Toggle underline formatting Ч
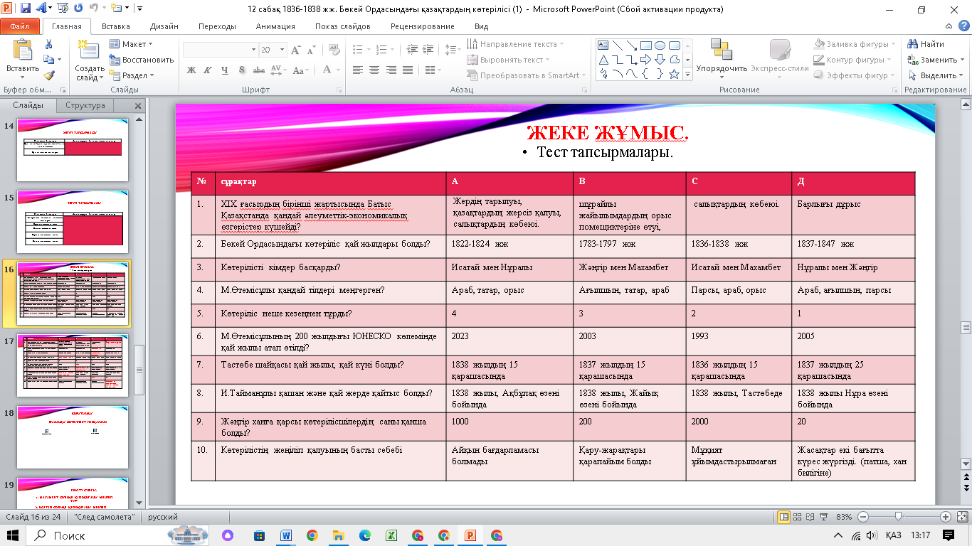972x546 pixels. tap(225, 70)
